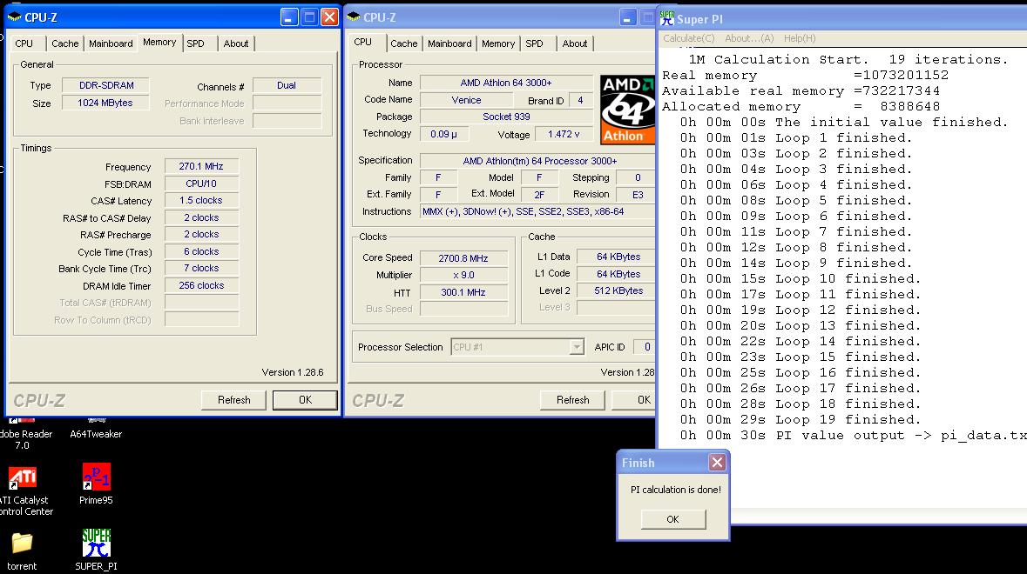Click '1M Calculation Start' line in Super PI
The width and height of the screenshot is (1027, 574).
point(848,59)
